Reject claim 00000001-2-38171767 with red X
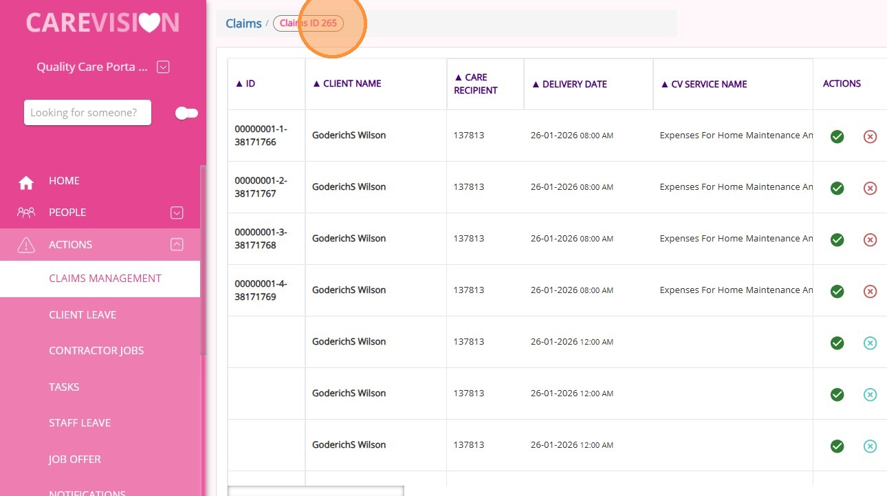This screenshot has width=887, height=496. pos(870,188)
